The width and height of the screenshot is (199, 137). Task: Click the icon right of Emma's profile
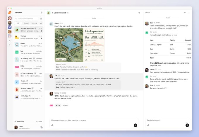42,127
